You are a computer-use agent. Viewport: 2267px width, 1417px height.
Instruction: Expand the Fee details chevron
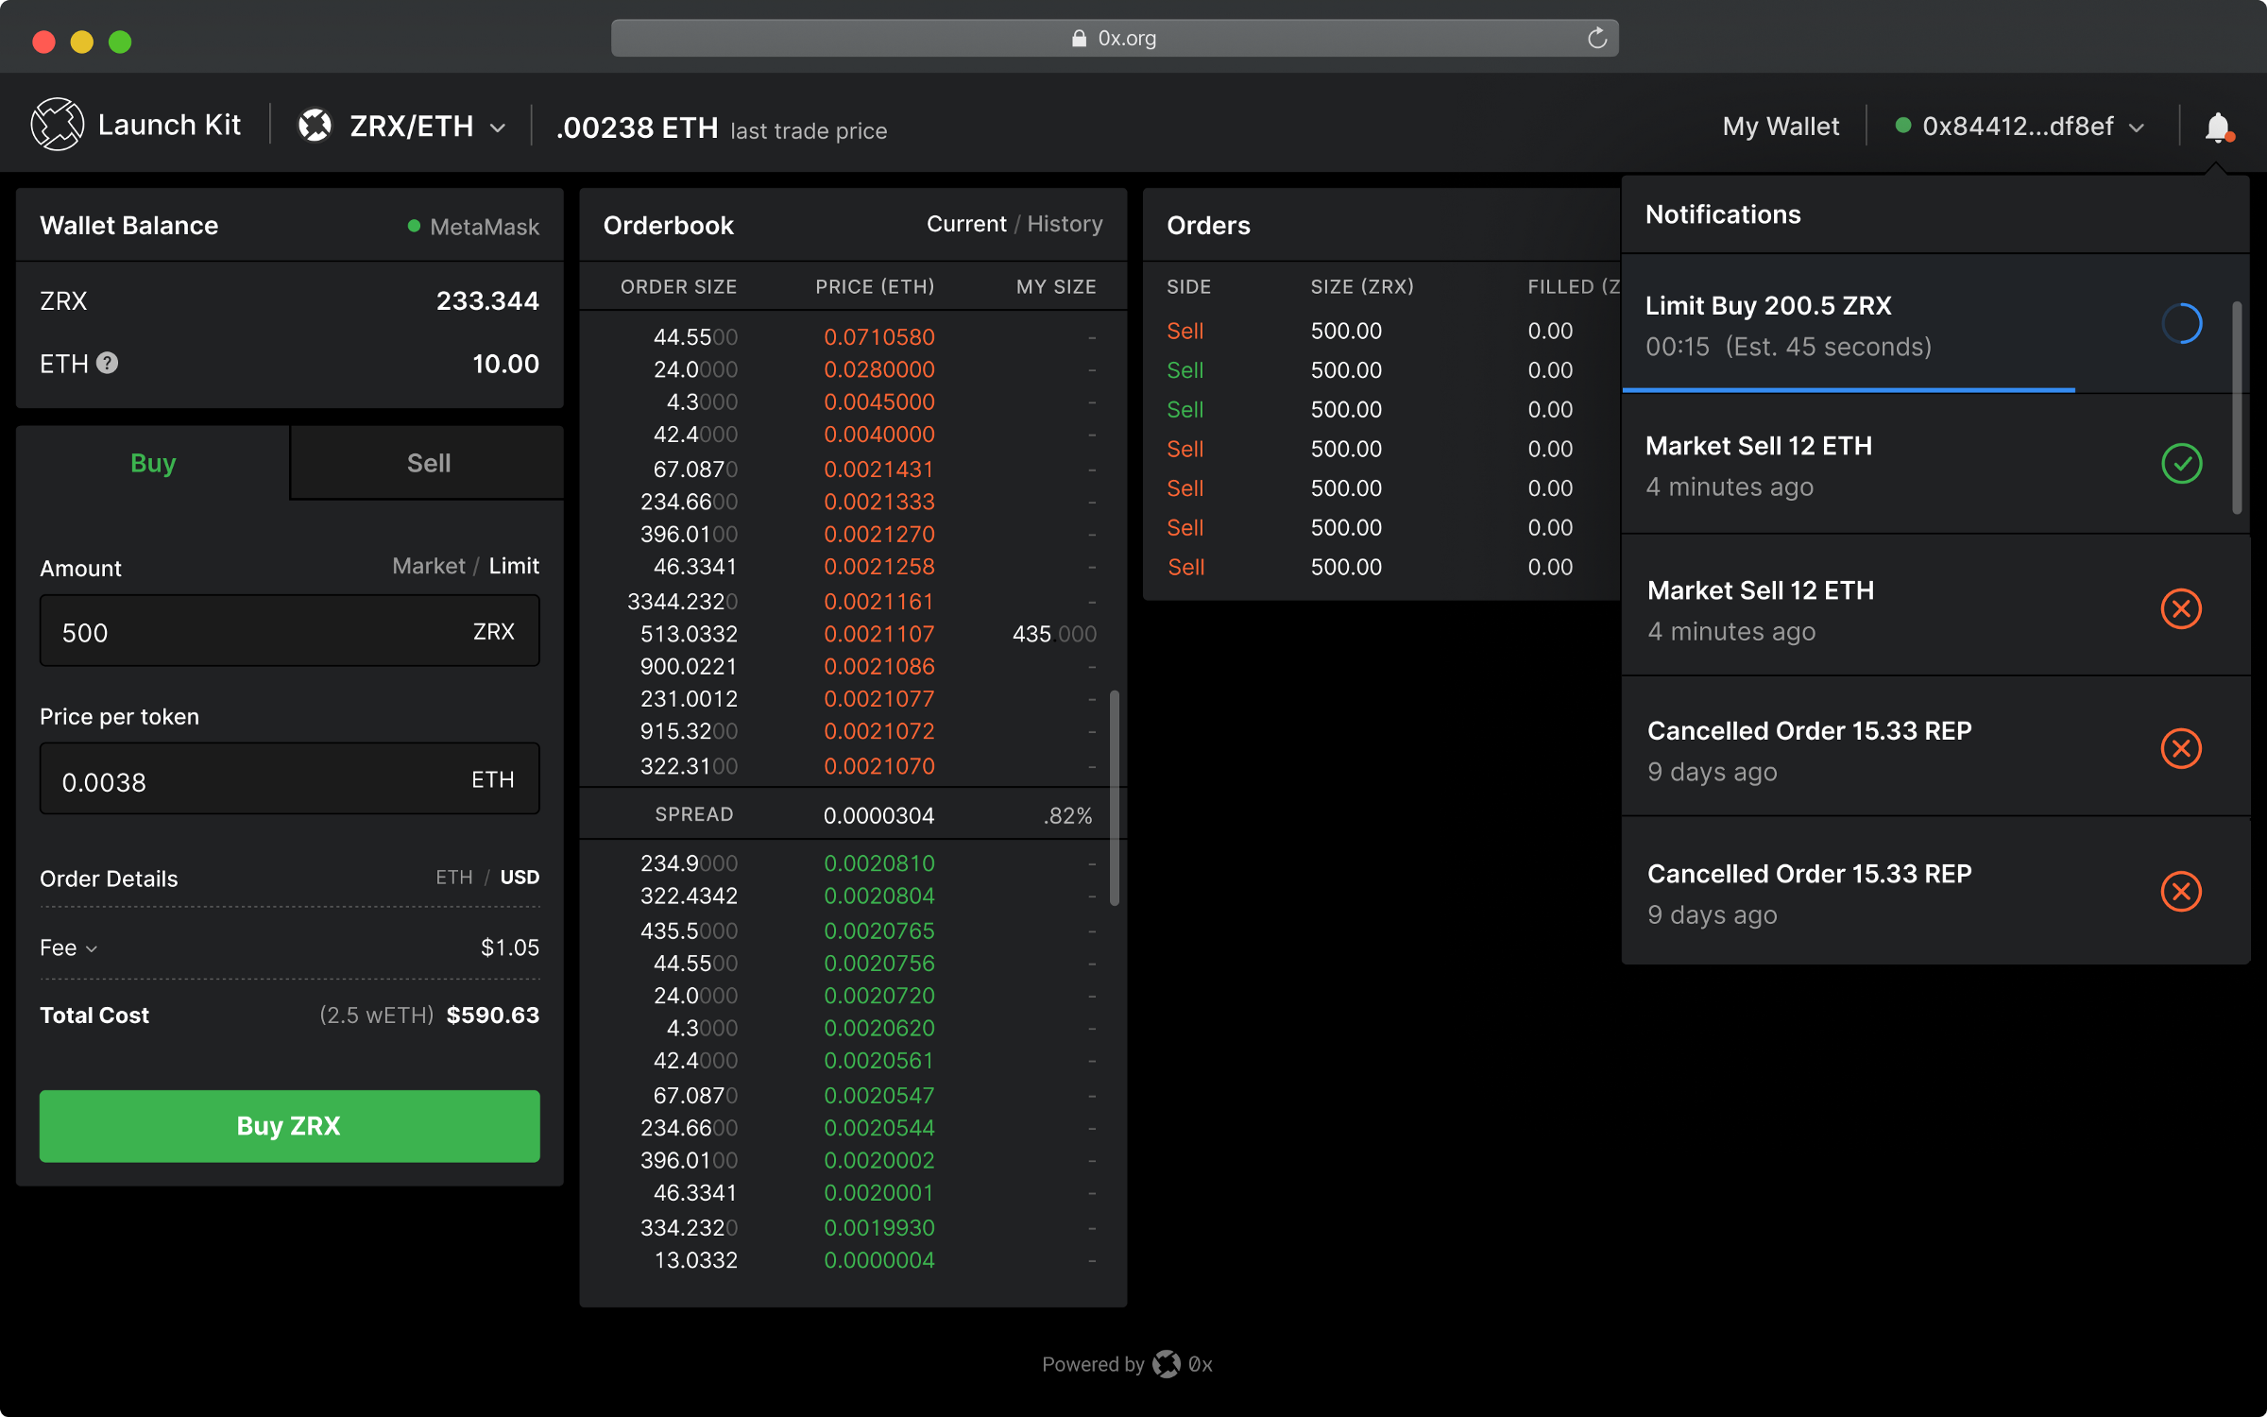[92, 948]
